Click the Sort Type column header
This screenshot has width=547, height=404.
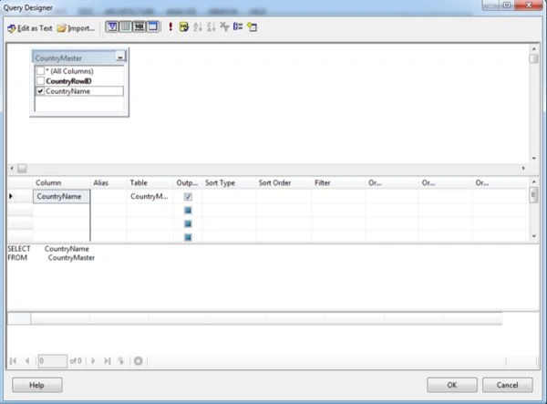220,182
